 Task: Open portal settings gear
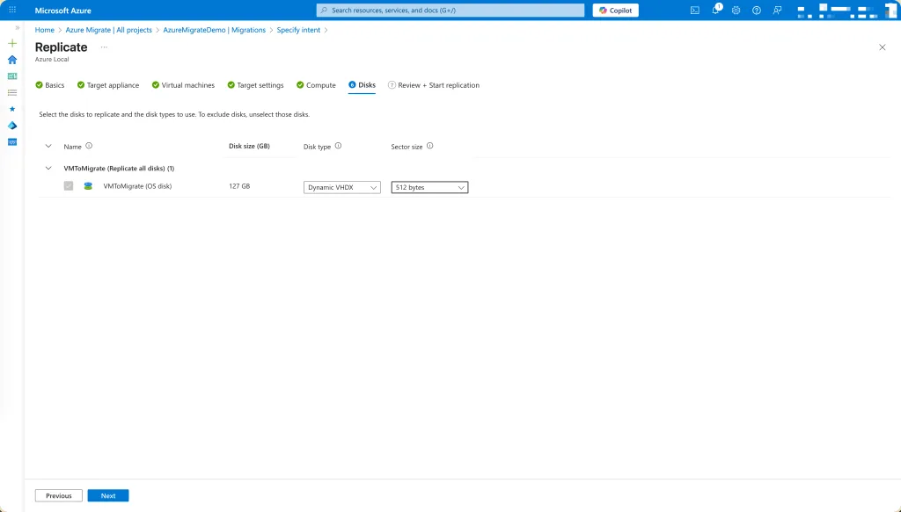click(x=736, y=11)
